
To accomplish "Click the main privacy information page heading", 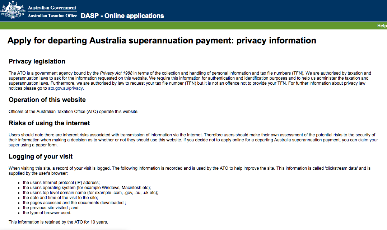I will 162,41.
